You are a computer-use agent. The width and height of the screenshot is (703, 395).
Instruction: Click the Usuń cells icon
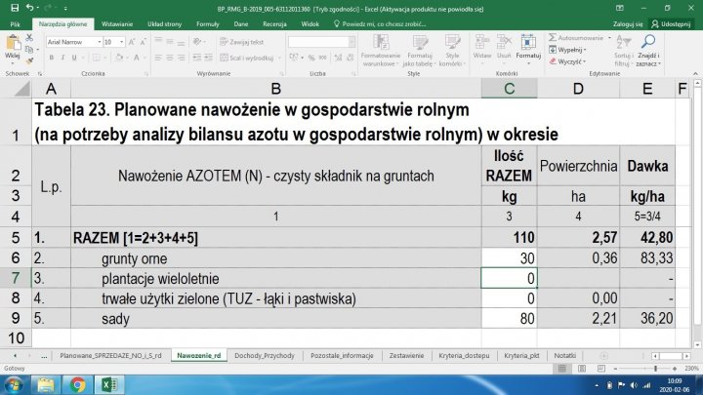click(504, 43)
